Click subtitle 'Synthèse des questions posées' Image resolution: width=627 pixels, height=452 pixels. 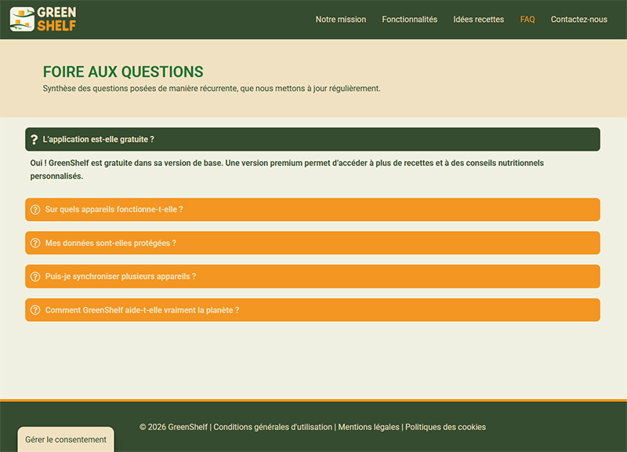pos(212,89)
